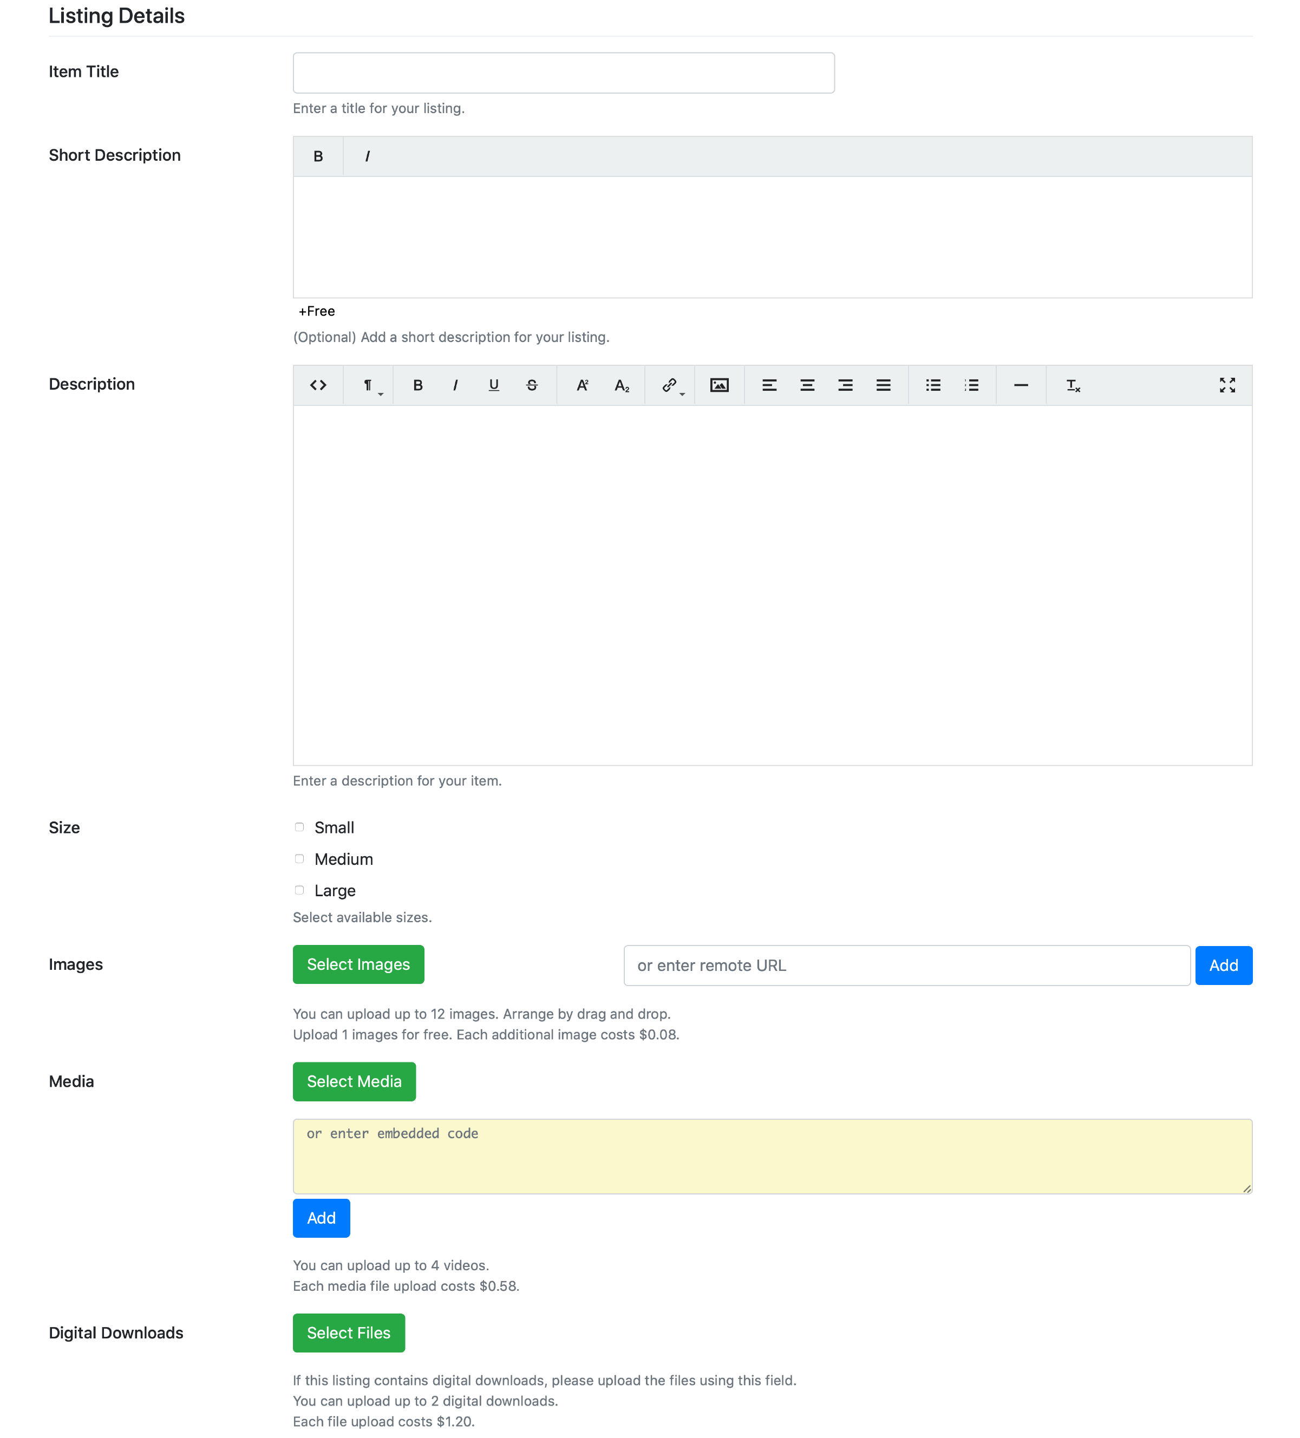The image size is (1300, 1438).
Task: Toggle HTML source code view icon
Action: [x=318, y=385]
